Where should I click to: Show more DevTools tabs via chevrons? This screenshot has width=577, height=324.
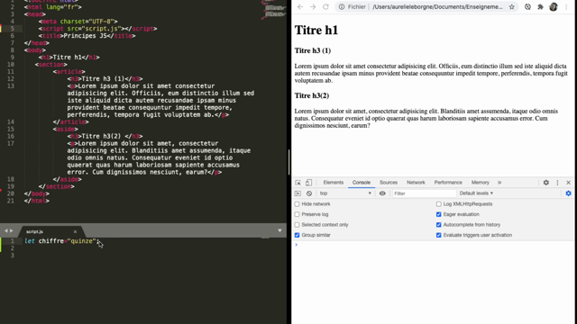click(x=499, y=183)
